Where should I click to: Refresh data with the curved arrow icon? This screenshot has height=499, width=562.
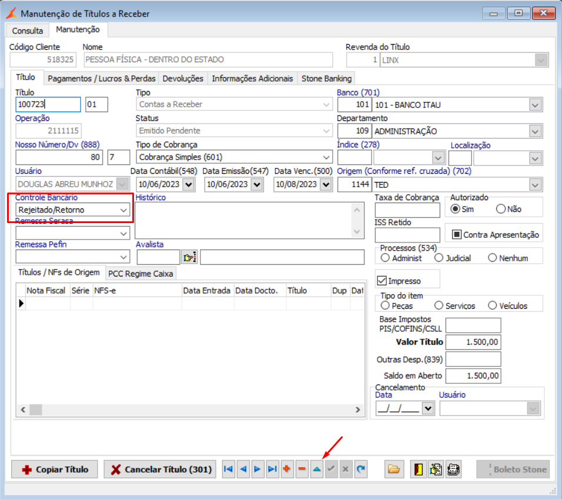coord(360,469)
